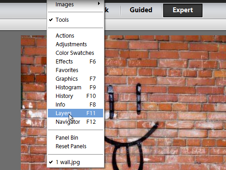Image resolution: width=226 pixels, height=170 pixels.
Task: Click Reset Panels in the menu
Action: pos(75,146)
